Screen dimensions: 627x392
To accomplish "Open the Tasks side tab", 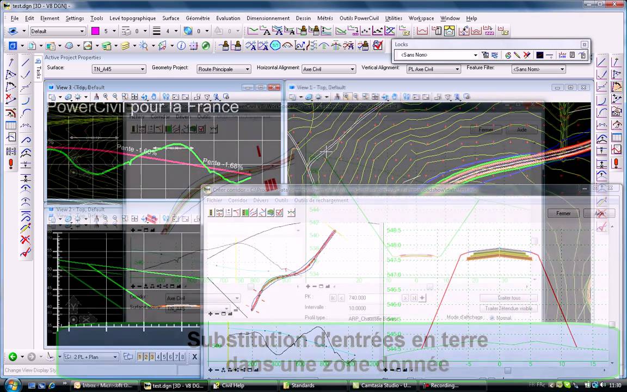I will 39,69.
